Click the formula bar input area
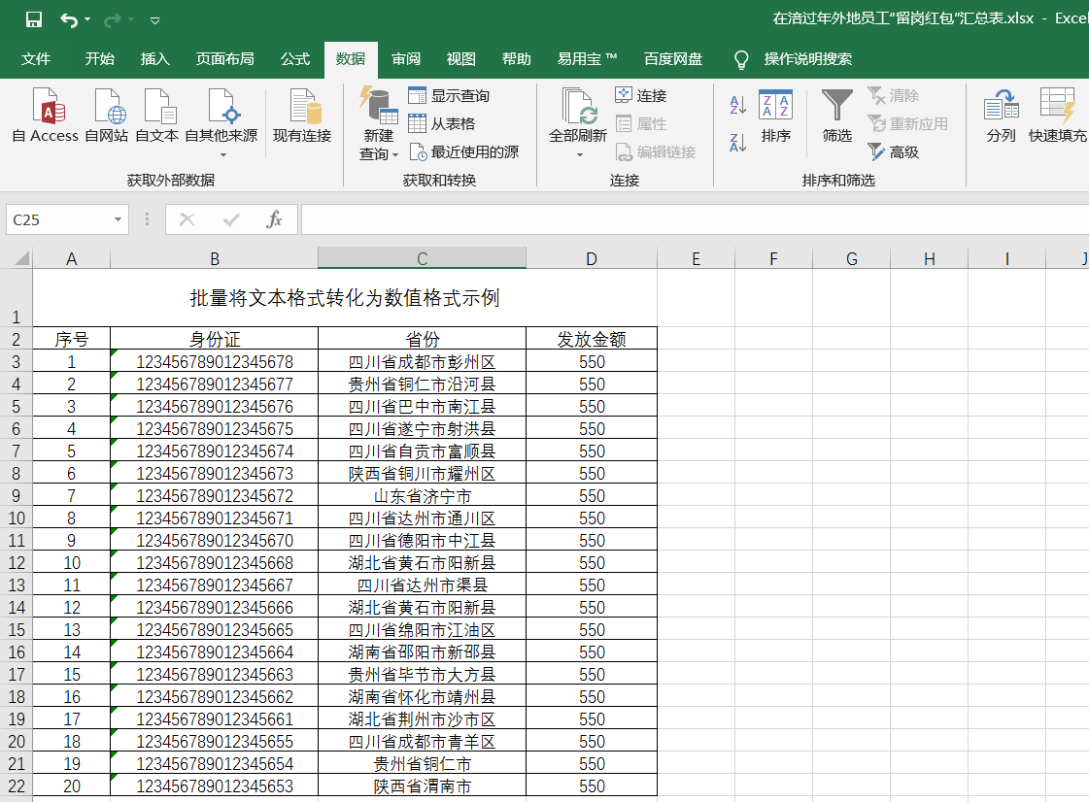The image size is (1089, 802). pos(695,220)
